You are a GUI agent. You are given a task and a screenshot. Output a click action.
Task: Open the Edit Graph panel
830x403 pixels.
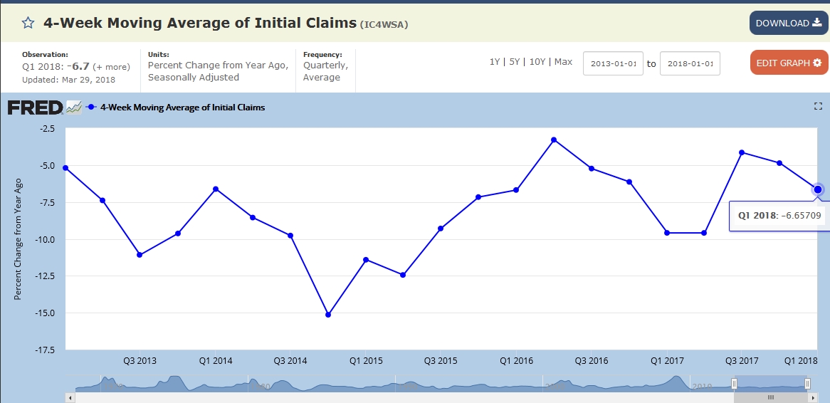788,63
